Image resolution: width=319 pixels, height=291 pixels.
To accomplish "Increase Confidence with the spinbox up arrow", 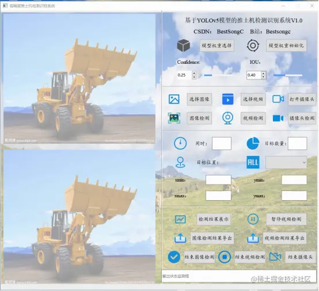I will click(x=194, y=73).
